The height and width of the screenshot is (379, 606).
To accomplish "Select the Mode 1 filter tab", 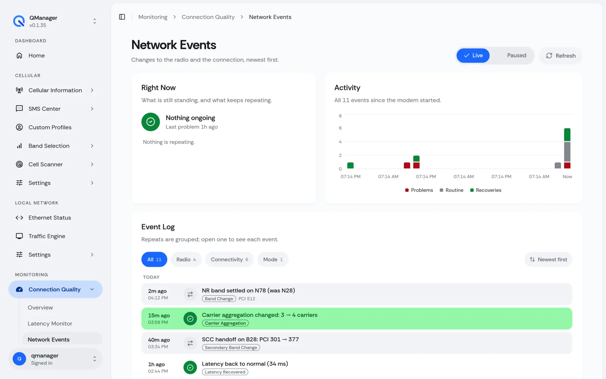I will click(273, 260).
